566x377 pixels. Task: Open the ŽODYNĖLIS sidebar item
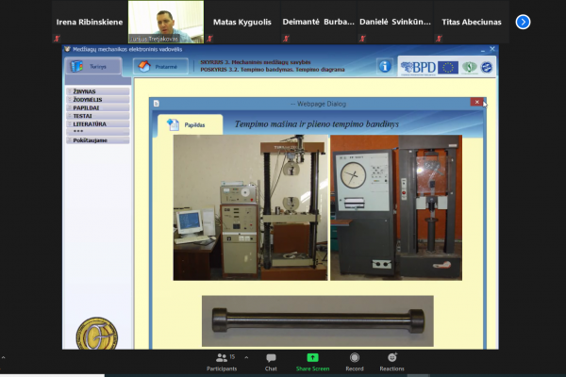click(98, 100)
